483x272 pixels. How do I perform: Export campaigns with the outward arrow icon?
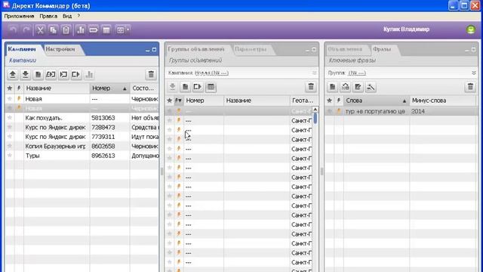point(76,75)
